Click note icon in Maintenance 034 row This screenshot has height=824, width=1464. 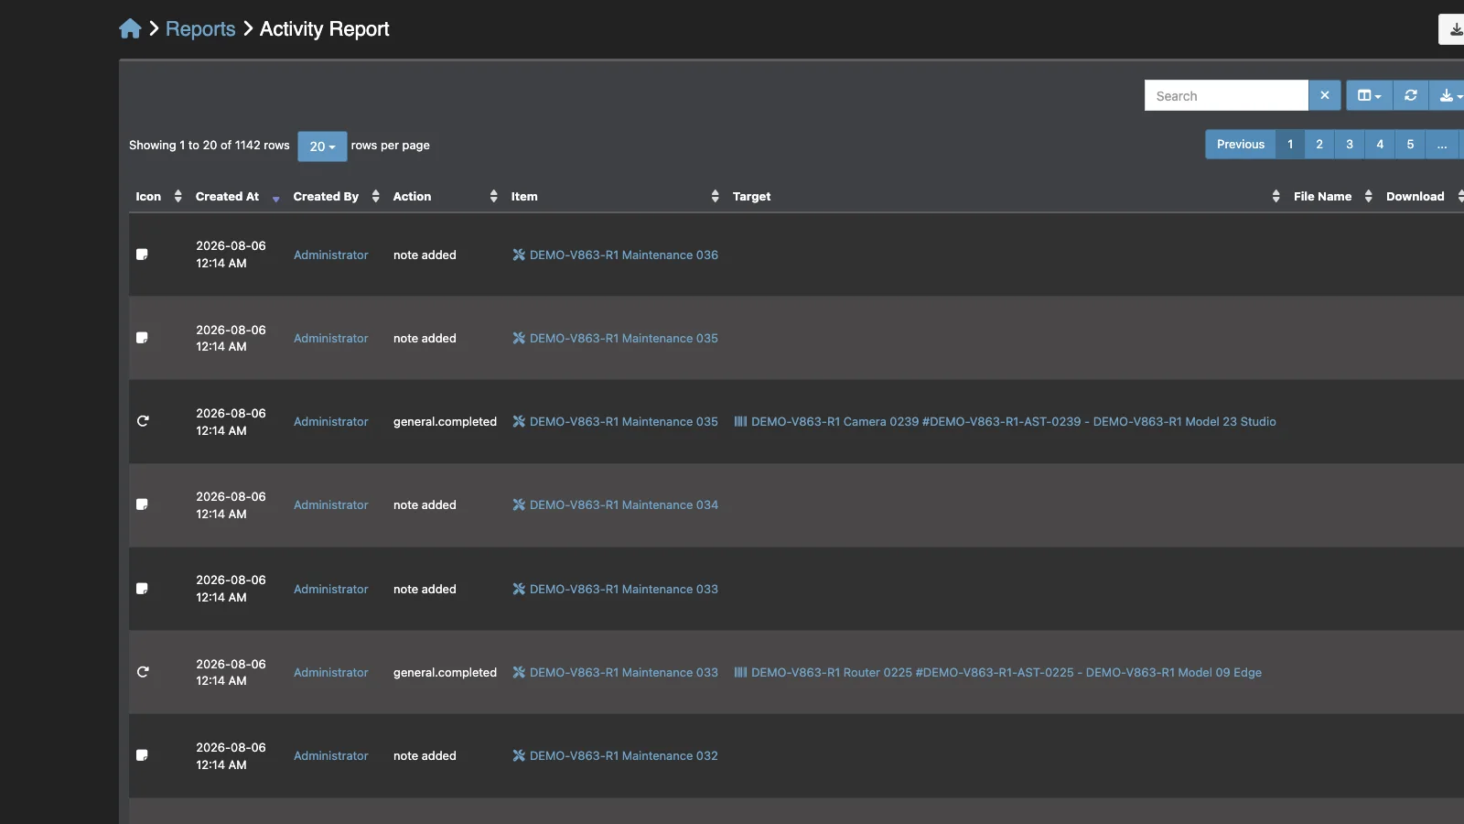tap(142, 504)
